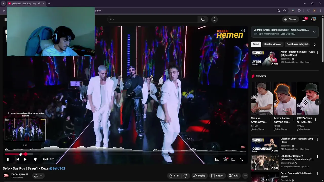This screenshot has width=324, height=182.
Task: Create a clip with 'Klip' button
Action: pos(234,176)
